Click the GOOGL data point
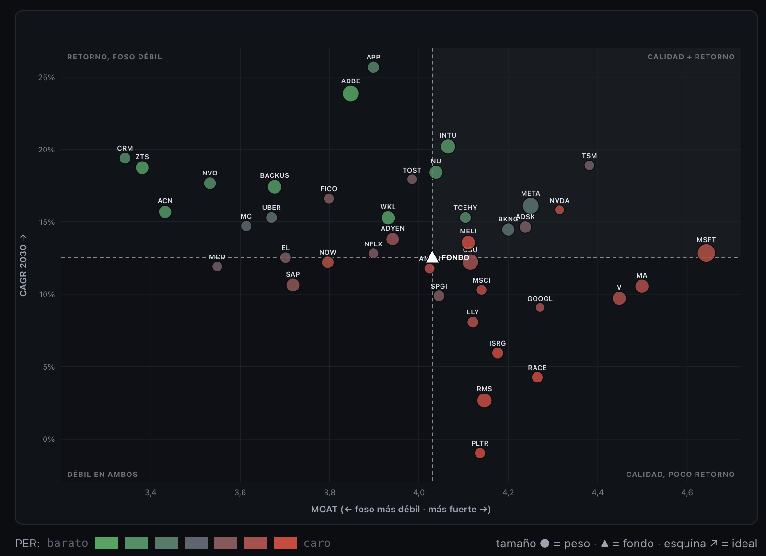This screenshot has width=766, height=556. click(x=540, y=308)
